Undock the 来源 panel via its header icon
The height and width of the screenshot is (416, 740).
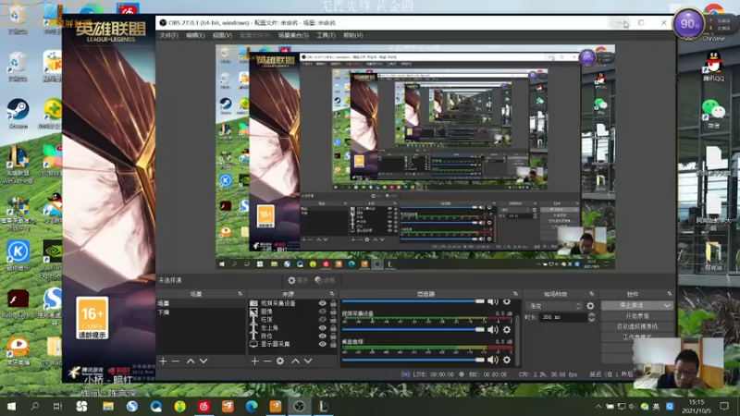coord(332,294)
